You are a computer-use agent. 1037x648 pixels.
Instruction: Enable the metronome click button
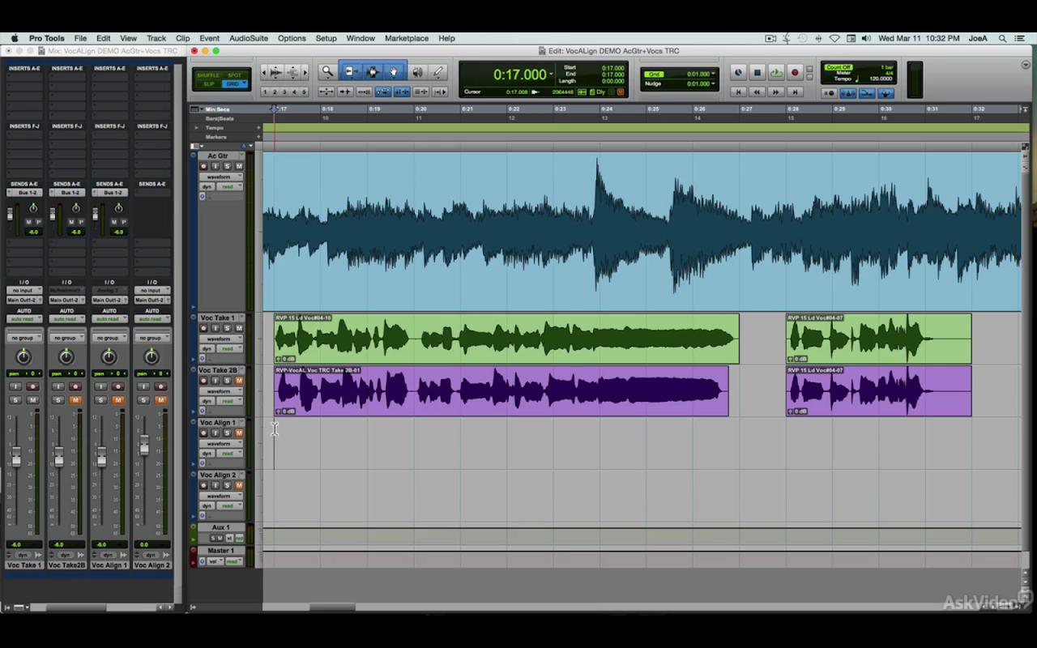(850, 93)
